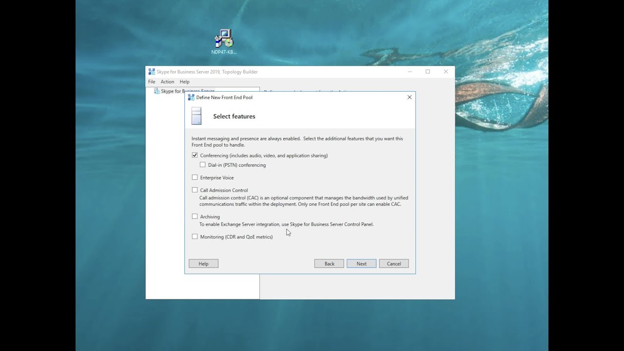Close the Define New Front End Pool dialog
The width and height of the screenshot is (624, 351).
coord(409,97)
